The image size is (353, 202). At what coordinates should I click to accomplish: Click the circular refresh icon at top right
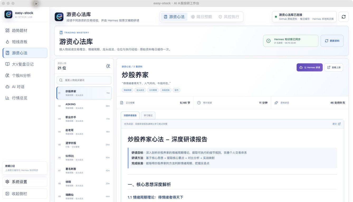[344, 17]
